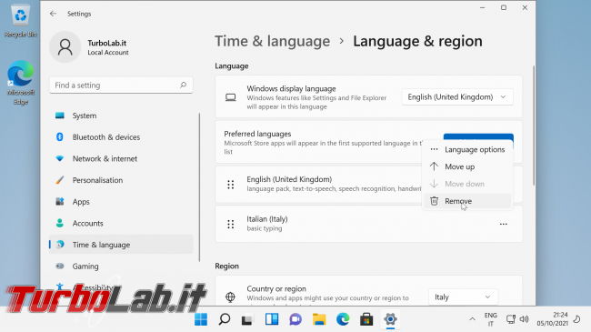Open Windows display language dropdown
This screenshot has width=591, height=332.
coord(457,97)
